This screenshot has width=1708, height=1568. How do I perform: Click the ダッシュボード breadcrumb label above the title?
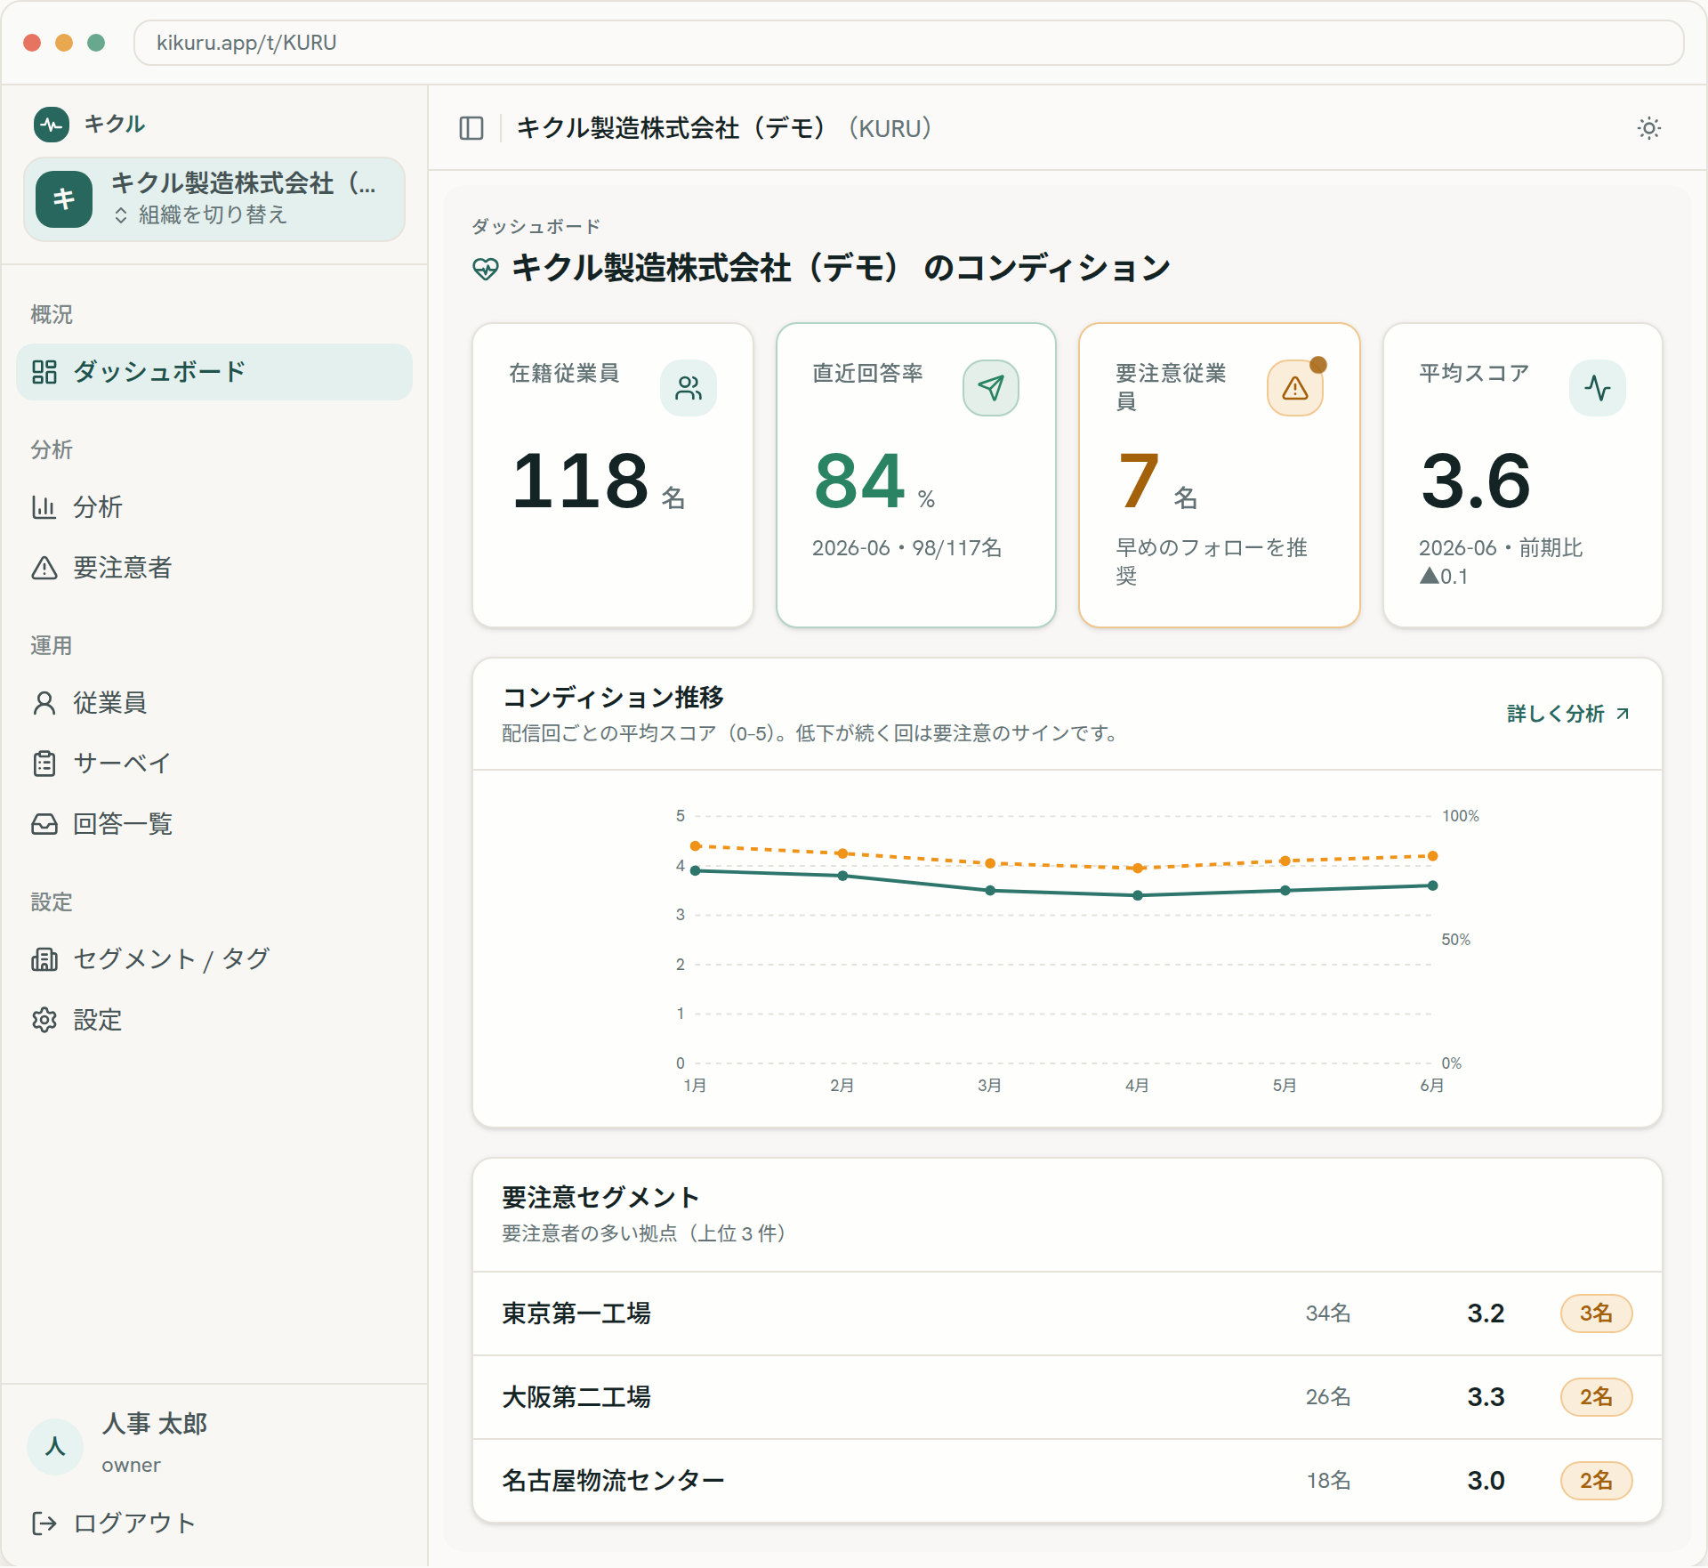(x=536, y=227)
